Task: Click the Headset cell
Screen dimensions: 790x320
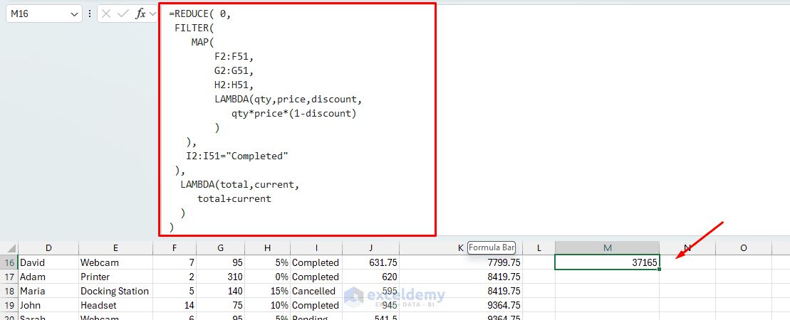Action: tap(116, 305)
